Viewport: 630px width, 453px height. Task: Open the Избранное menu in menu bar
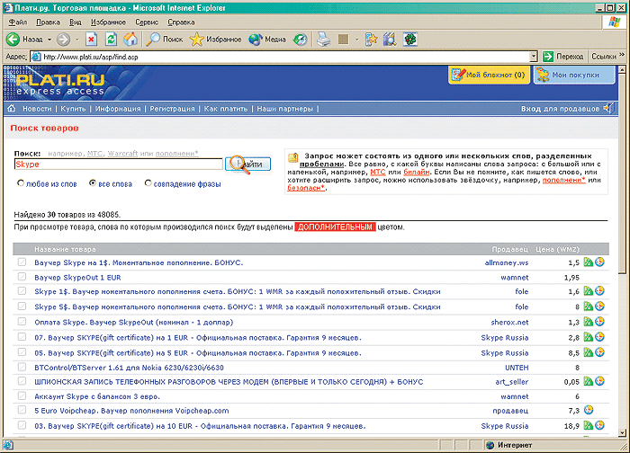108,22
